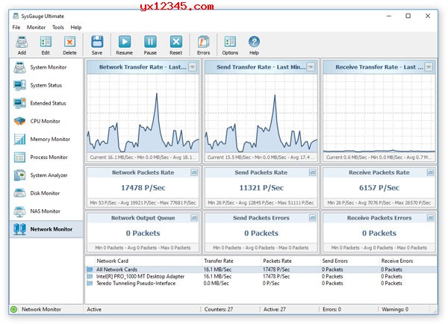Click Active: 27 in status bar

click(x=275, y=309)
